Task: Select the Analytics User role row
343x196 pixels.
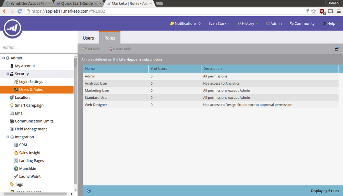Action: point(210,84)
